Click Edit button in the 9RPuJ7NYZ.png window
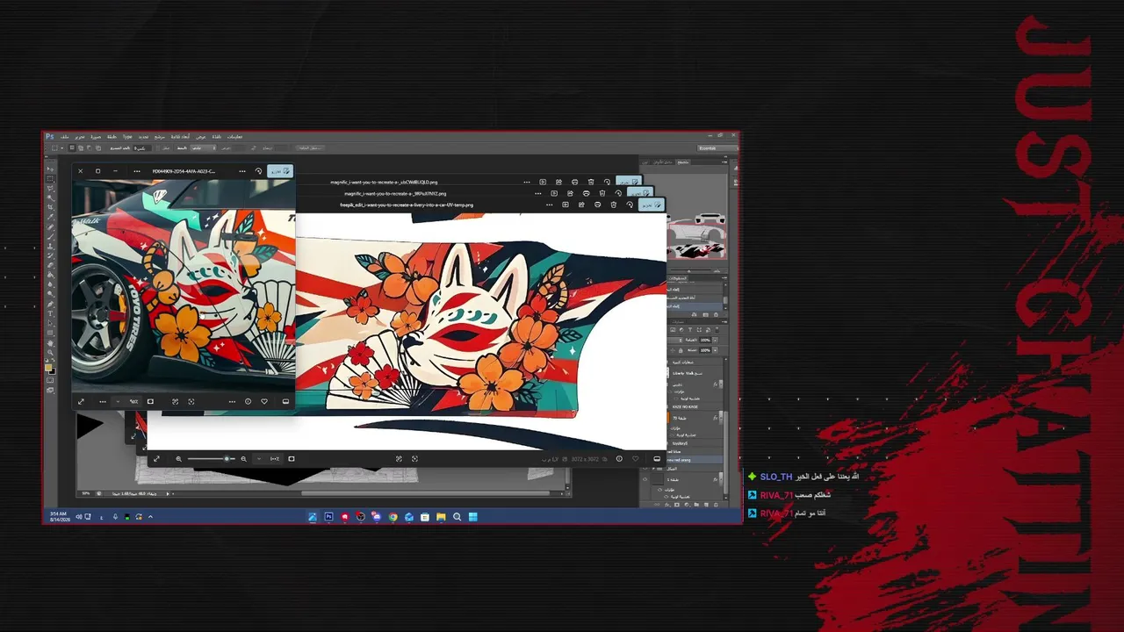The image size is (1124, 632). coord(641,193)
